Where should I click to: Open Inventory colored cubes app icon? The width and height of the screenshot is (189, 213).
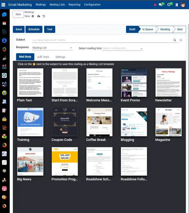[x=4, y=136]
